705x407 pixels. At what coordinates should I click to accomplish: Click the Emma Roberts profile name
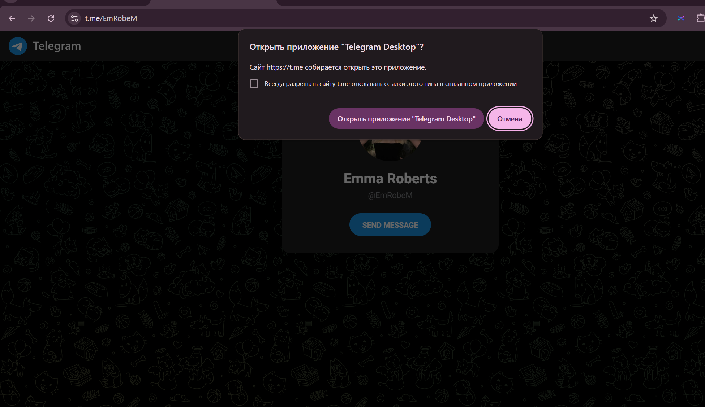390,178
